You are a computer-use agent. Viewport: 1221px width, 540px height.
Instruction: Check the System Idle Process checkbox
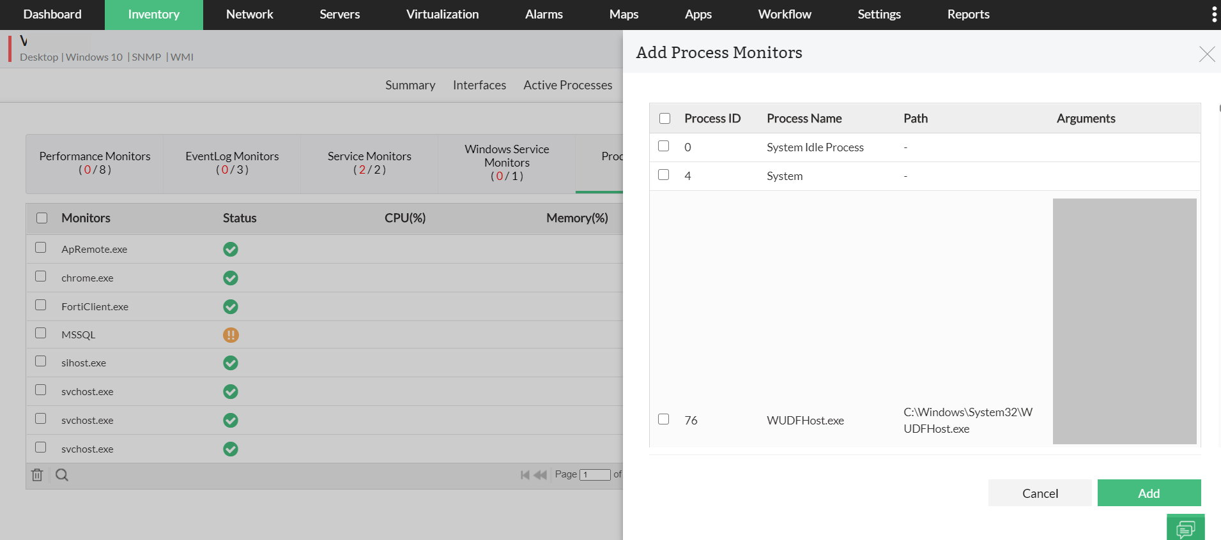coord(664,146)
